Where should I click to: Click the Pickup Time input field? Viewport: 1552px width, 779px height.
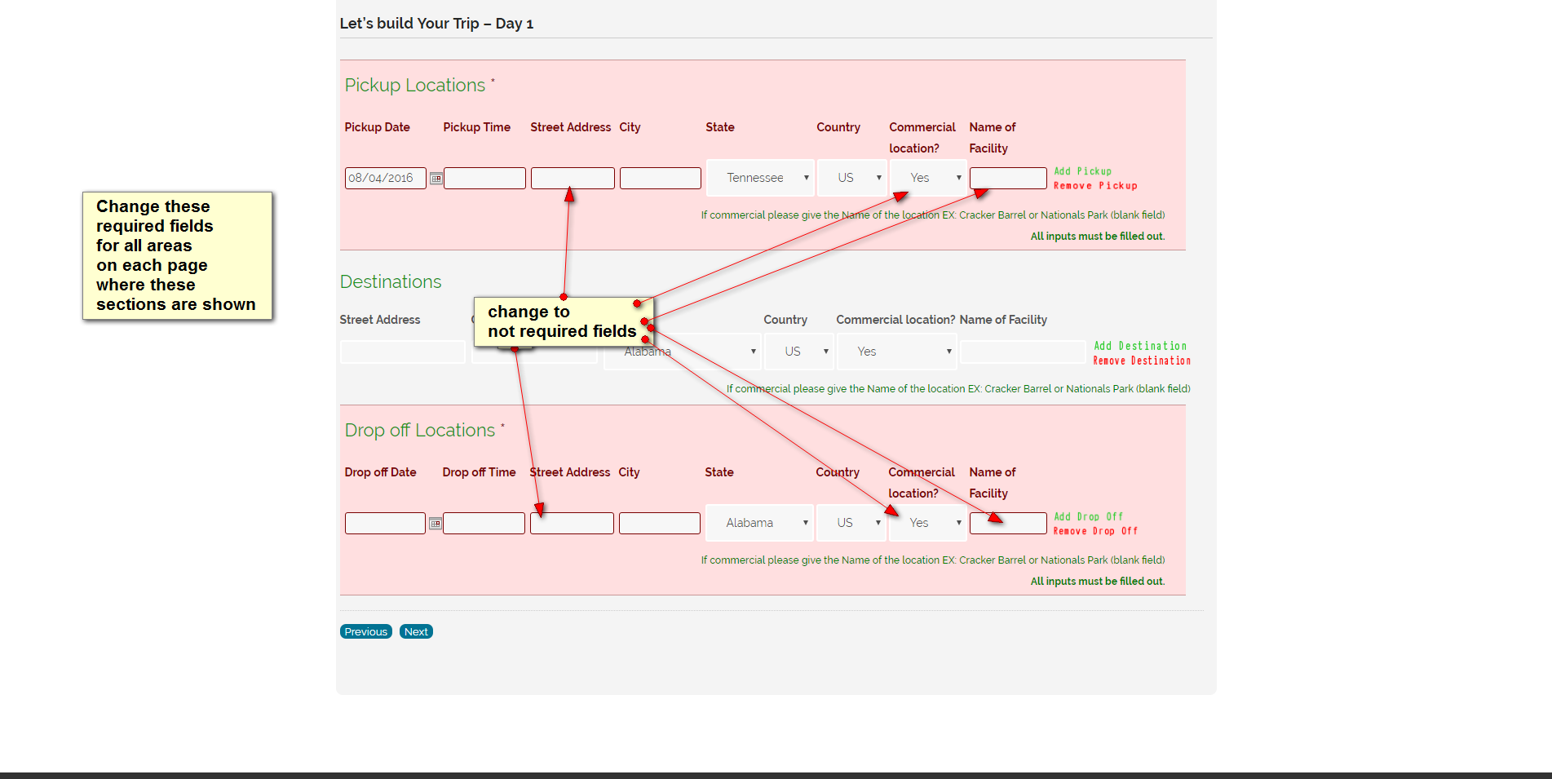coord(484,178)
